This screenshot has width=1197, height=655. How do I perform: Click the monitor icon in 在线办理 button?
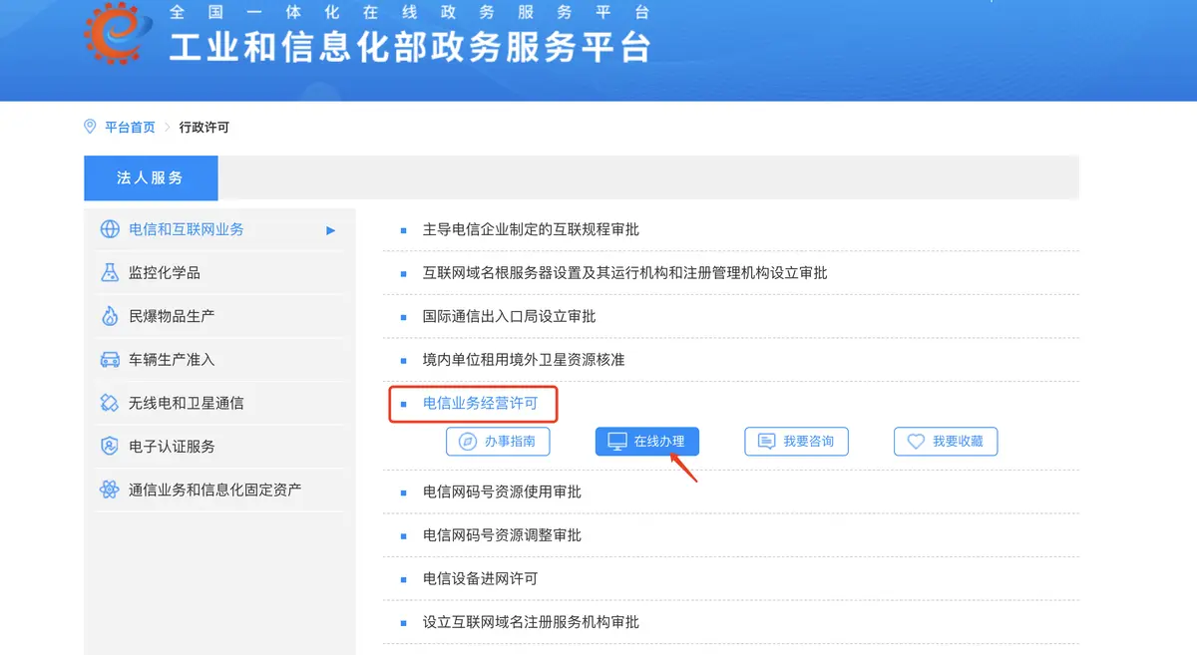617,441
